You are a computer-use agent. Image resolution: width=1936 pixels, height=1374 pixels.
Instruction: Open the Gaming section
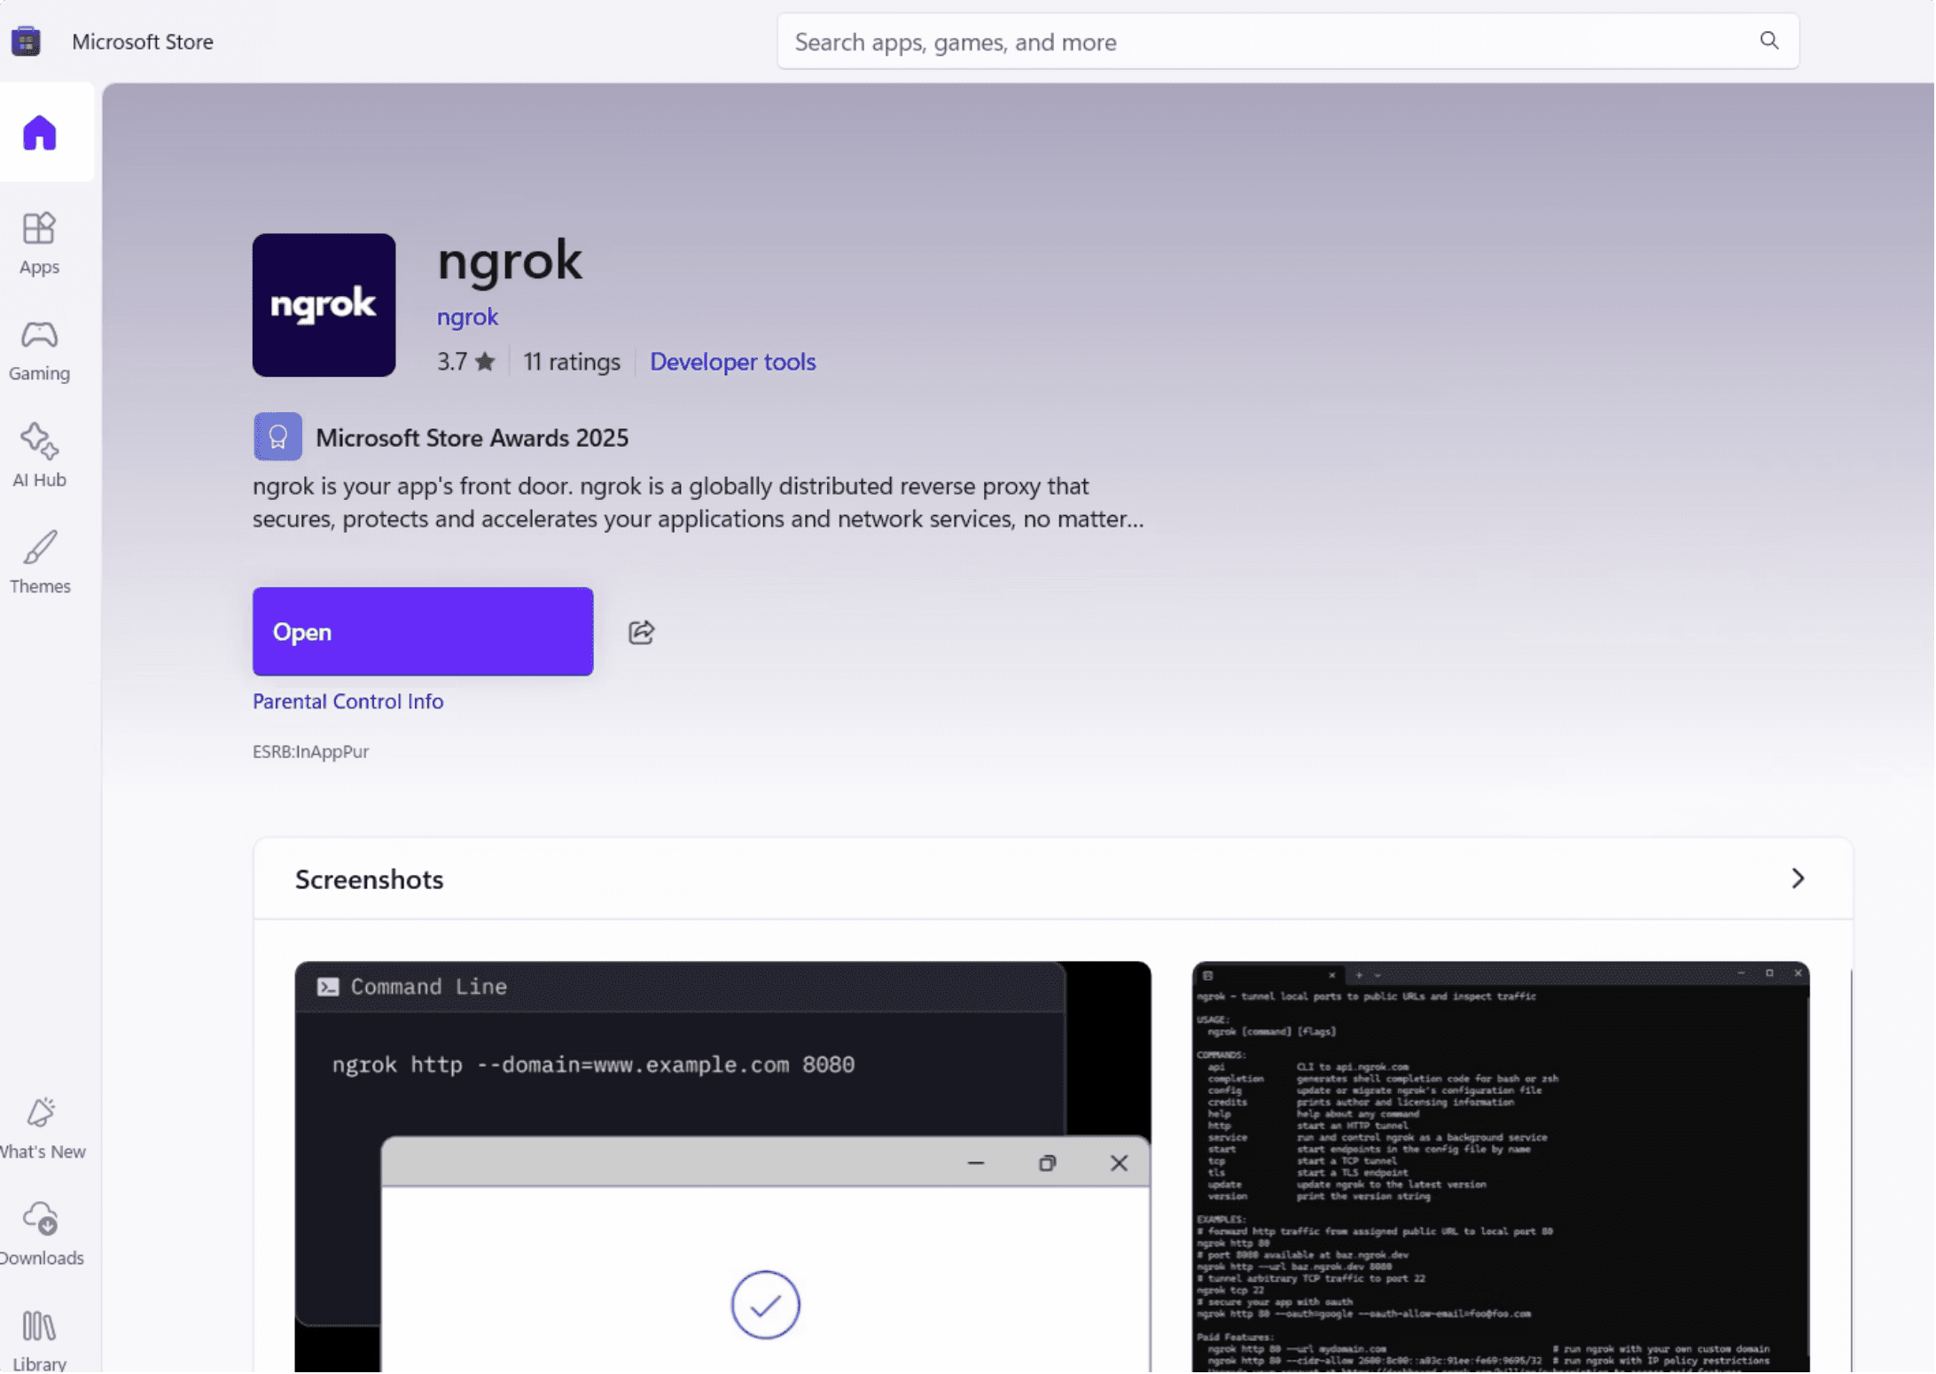pyautogui.click(x=40, y=350)
